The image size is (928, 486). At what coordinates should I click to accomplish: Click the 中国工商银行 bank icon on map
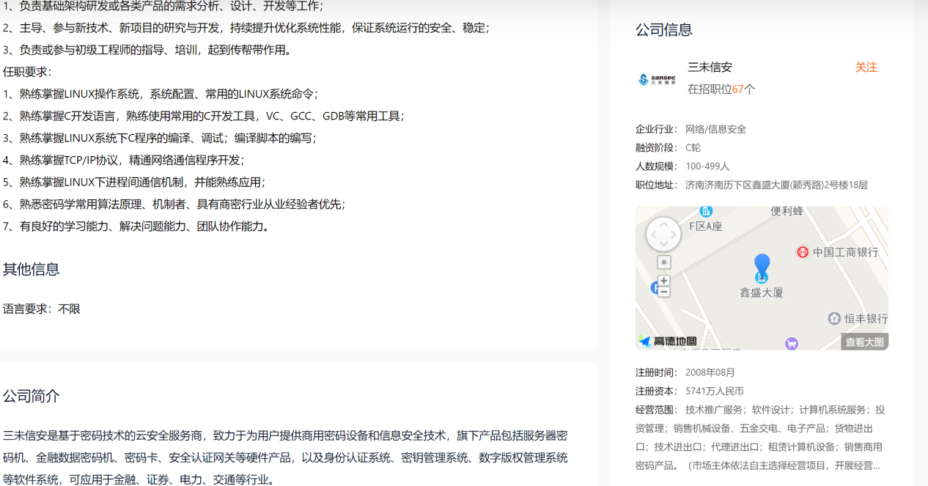click(x=803, y=252)
